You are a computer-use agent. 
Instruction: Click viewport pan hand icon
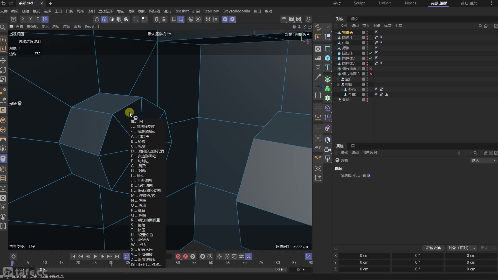point(294,26)
